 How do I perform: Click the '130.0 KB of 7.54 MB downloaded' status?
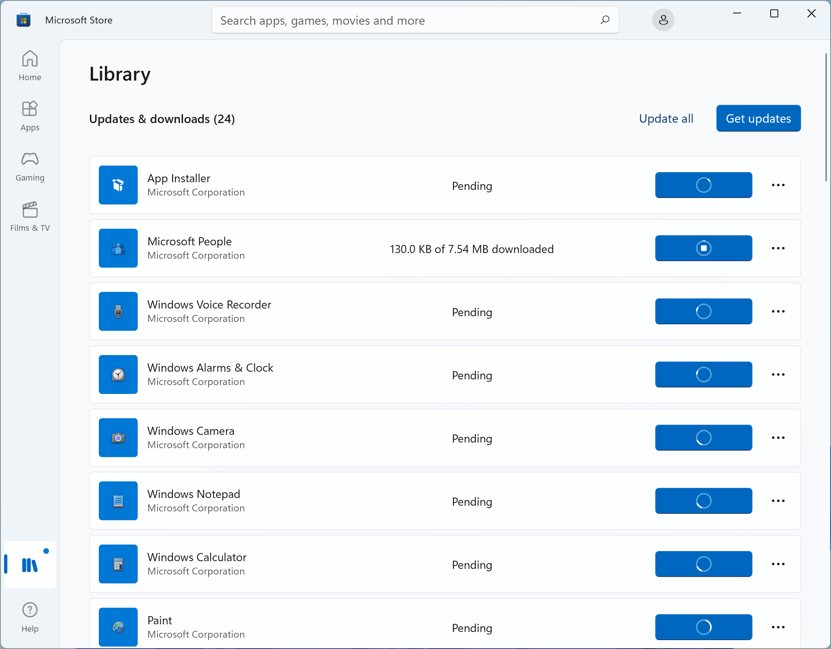pyautogui.click(x=472, y=249)
